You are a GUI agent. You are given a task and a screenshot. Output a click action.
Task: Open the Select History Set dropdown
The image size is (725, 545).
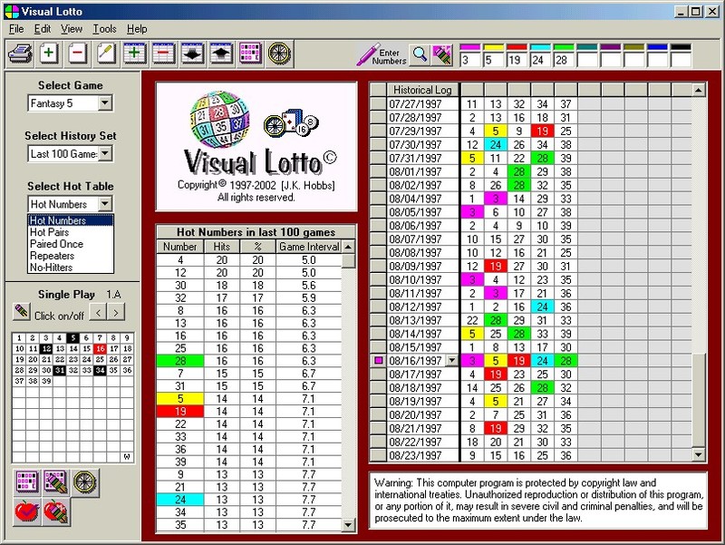tap(105, 153)
